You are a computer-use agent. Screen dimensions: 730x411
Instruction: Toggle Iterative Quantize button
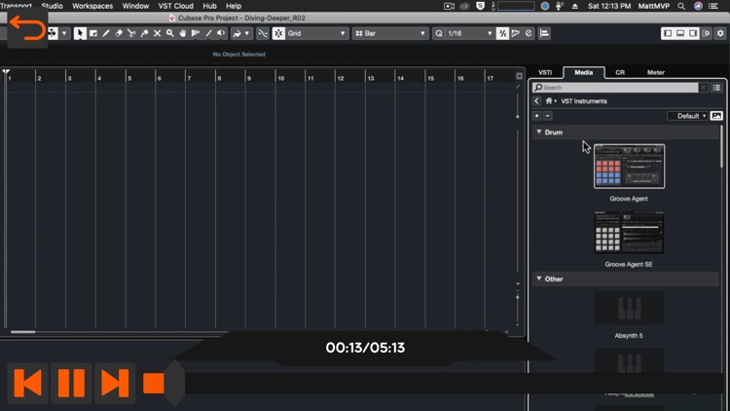(502, 33)
